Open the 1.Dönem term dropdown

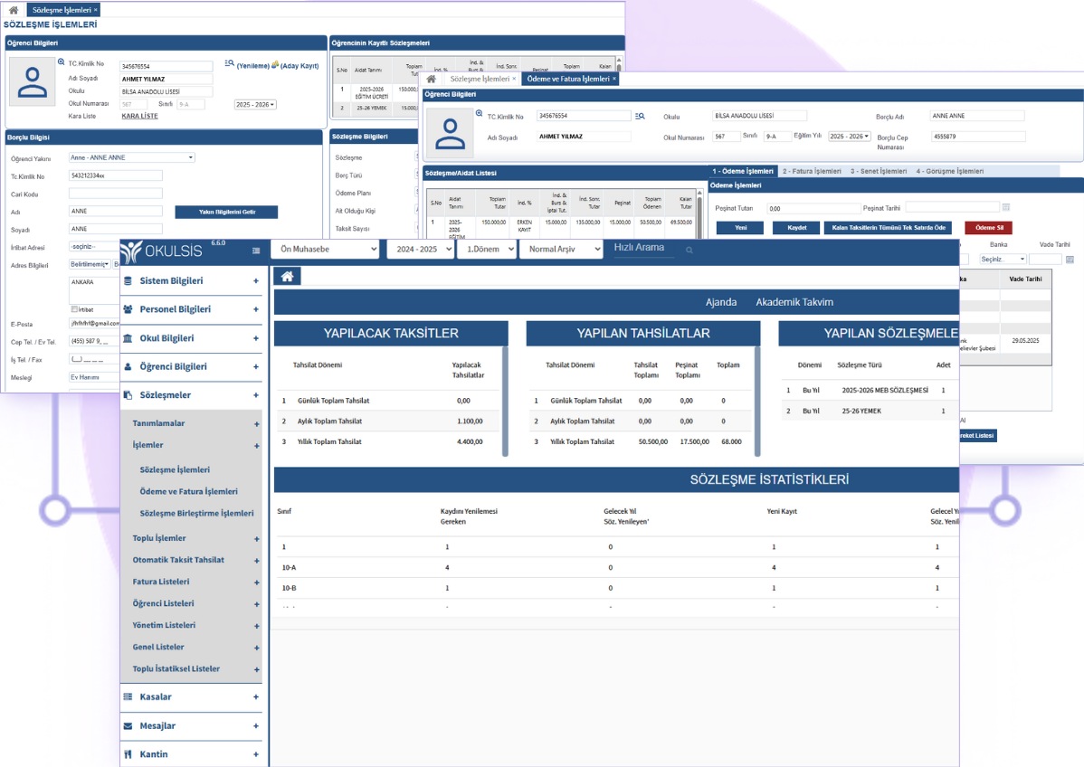click(486, 249)
